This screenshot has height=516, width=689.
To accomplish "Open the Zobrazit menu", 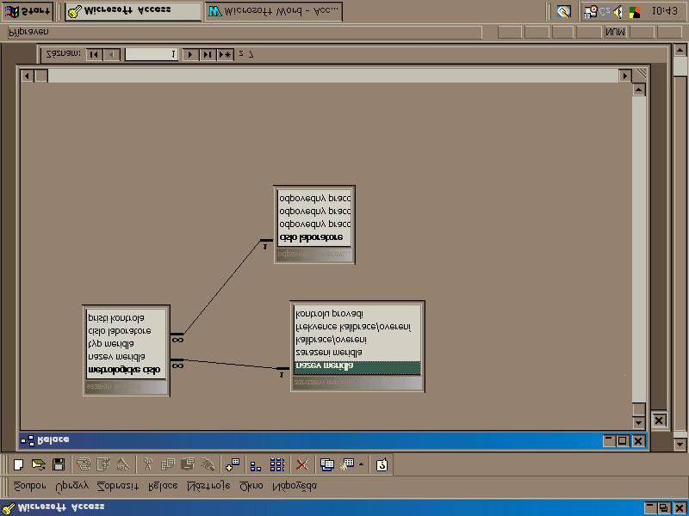I will click(118, 486).
